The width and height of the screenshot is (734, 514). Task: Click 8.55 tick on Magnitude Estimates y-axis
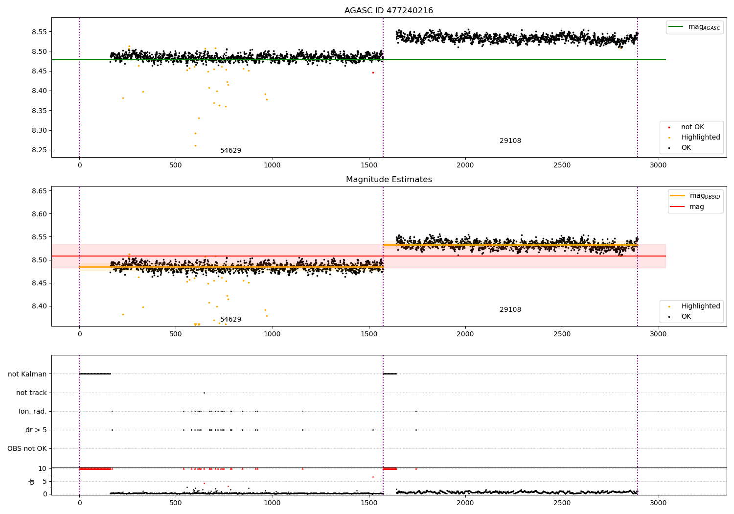pos(39,237)
